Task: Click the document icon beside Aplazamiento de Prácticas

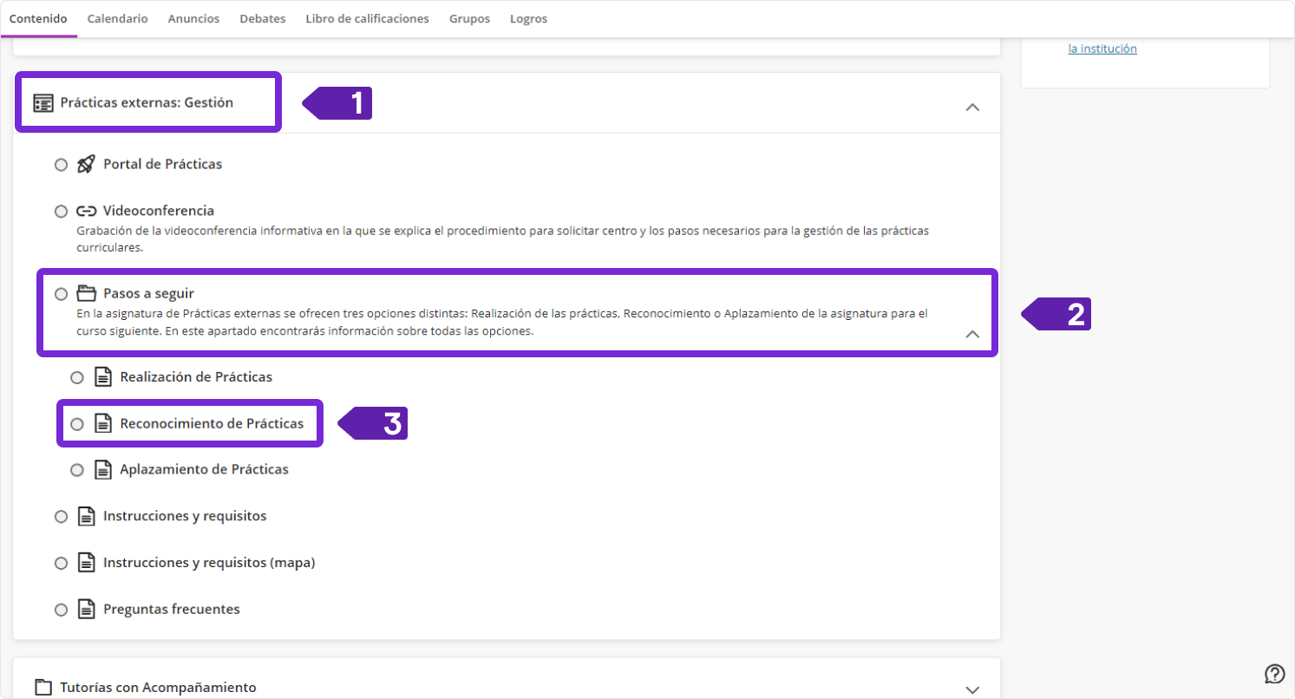Action: tap(103, 469)
